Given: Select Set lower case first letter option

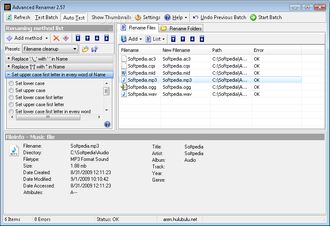Looking at the screenshot, I should pyautogui.click(x=11, y=97).
